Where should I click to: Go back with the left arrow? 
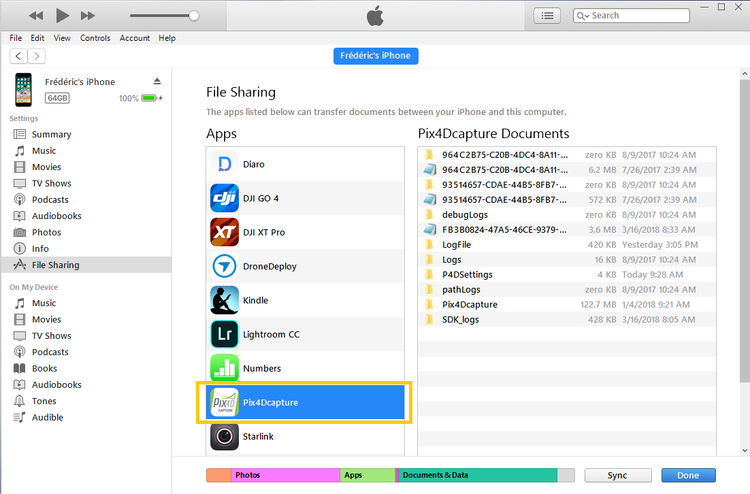click(x=18, y=56)
